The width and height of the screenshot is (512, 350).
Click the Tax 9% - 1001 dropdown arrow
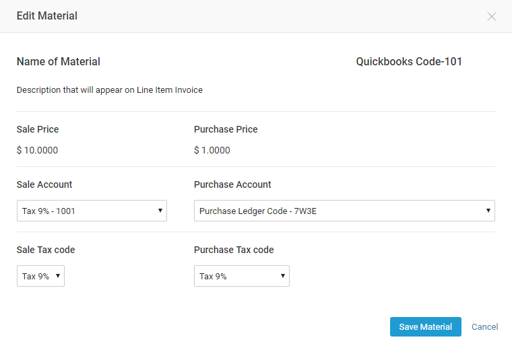[160, 211]
